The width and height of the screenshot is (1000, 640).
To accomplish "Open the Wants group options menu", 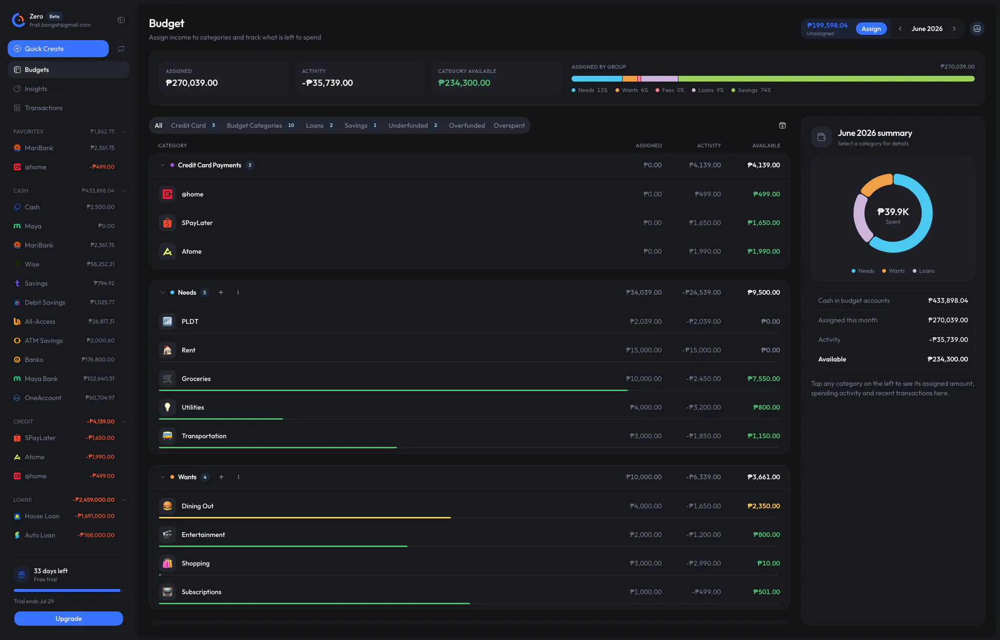I will pos(239,477).
